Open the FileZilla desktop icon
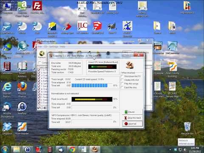The height and width of the screenshot is (153, 204). coord(37,8)
